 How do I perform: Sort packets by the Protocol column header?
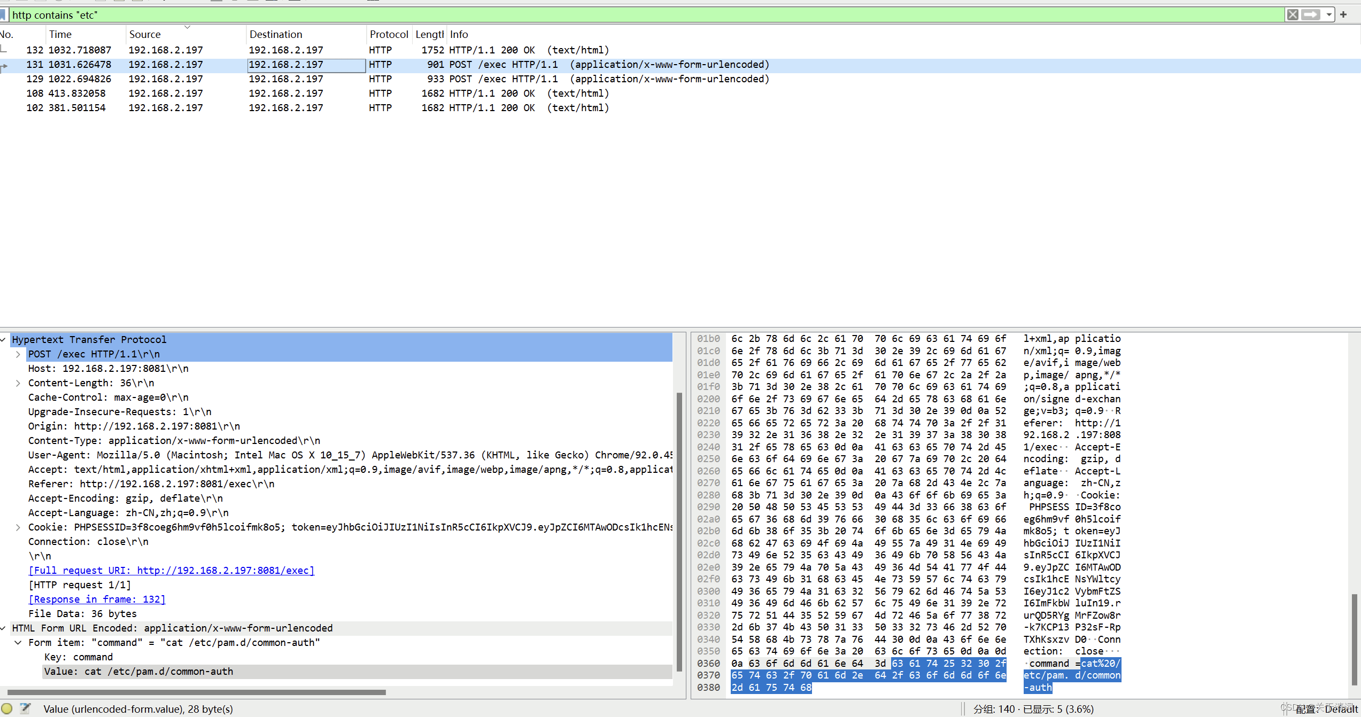pos(389,34)
